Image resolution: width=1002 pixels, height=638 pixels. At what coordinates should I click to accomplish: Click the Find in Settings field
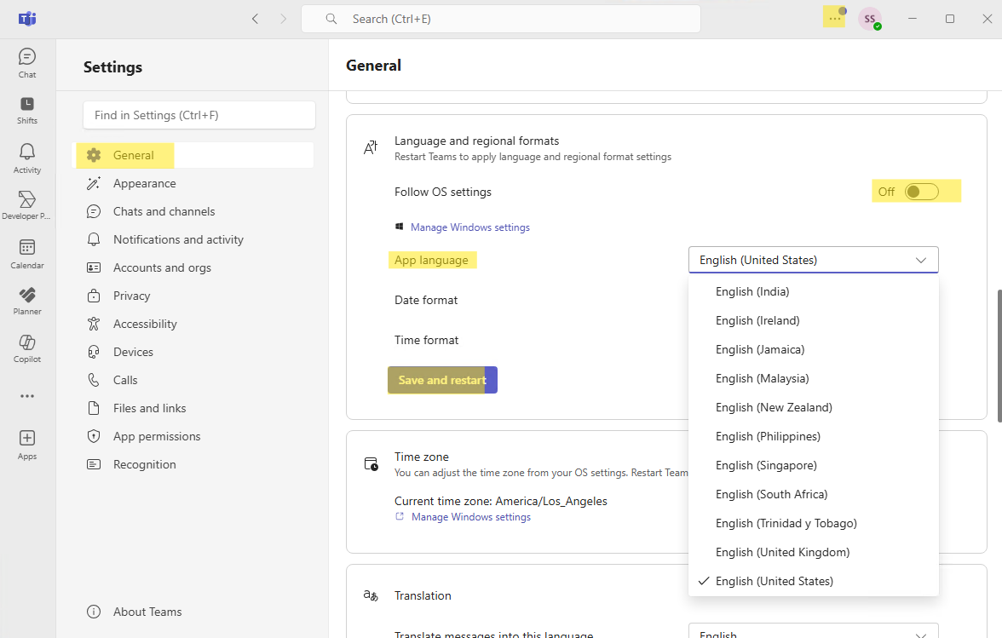tap(199, 115)
